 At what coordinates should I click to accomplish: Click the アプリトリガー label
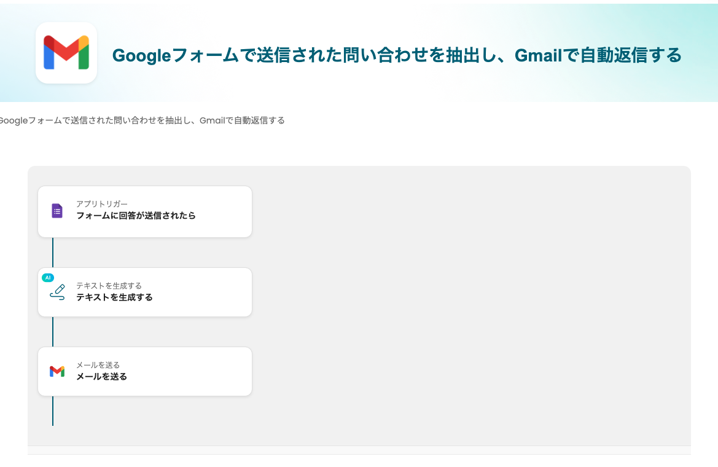(x=102, y=204)
